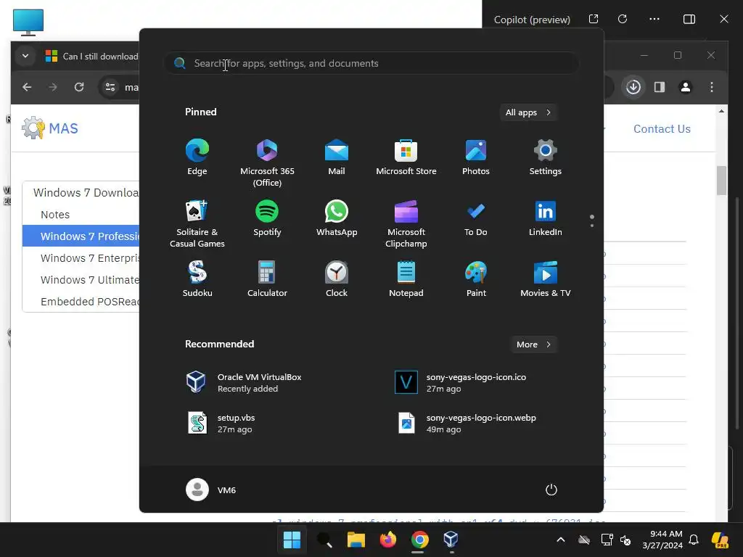Select Windows 7 Ultimate sidebar item
Screen dimensions: 743x557
81,279
